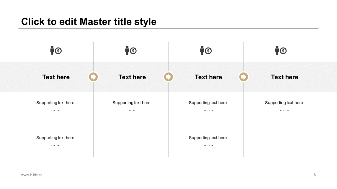The image size is (337, 189).
Task: Open the www.islide.cc footer link
Action: [x=32, y=175]
